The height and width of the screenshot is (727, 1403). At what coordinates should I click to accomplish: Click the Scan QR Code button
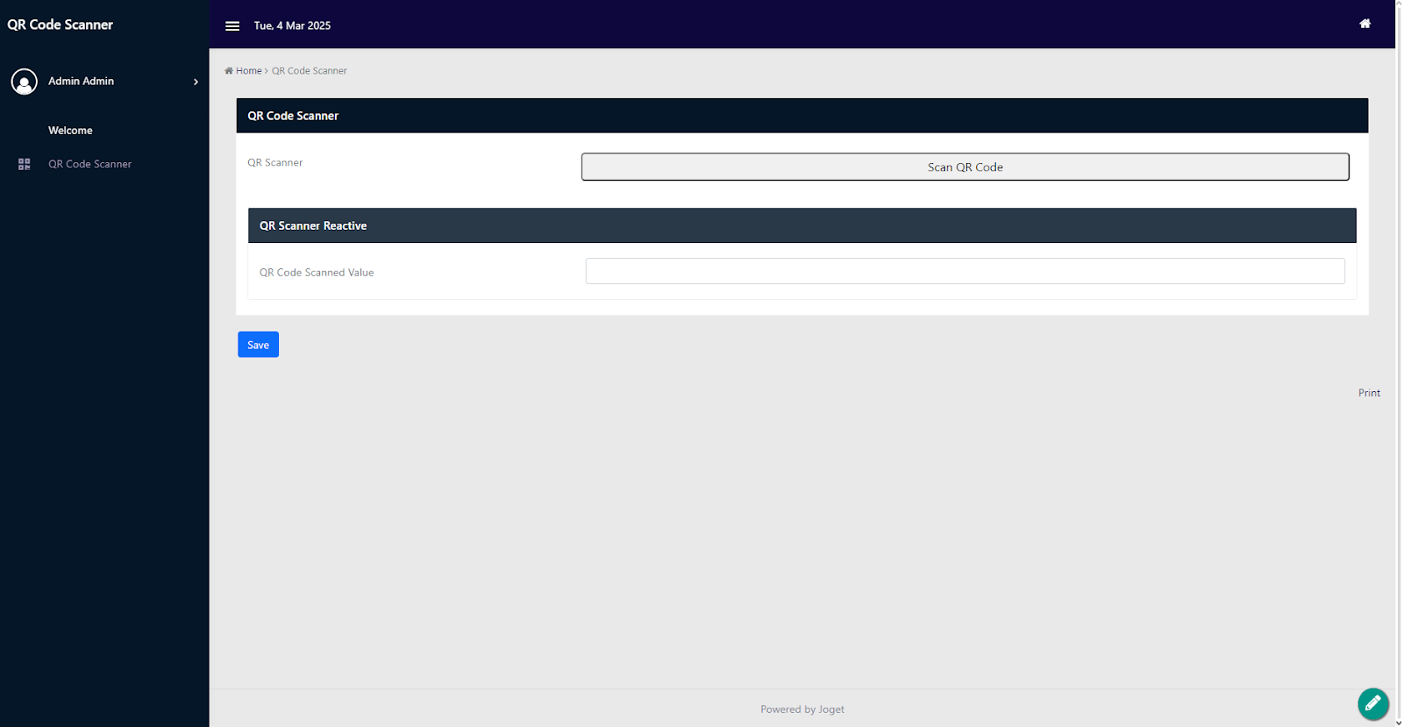pyautogui.click(x=965, y=167)
